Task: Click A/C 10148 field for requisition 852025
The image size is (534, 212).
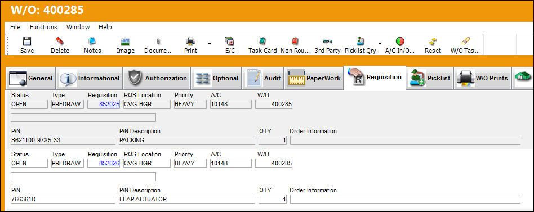Action: click(231, 104)
